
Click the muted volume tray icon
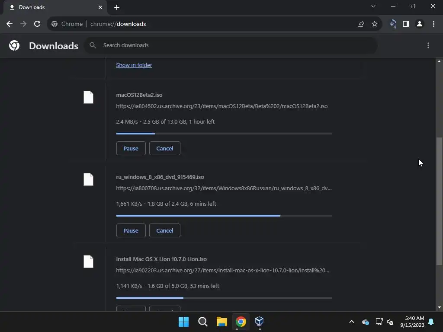pos(390,322)
